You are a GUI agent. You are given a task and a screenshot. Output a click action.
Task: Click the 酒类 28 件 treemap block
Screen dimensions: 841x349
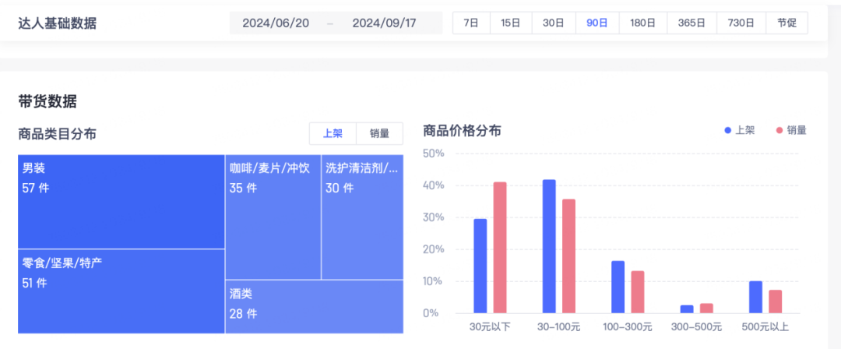point(314,306)
